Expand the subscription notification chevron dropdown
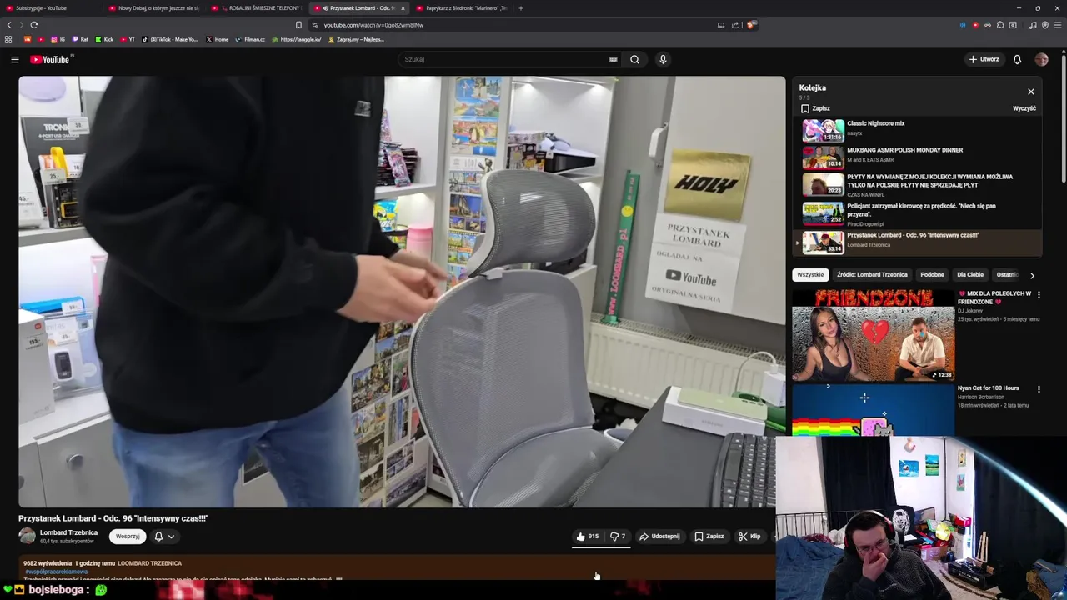Screen dimensions: 1067x600 click(171, 537)
